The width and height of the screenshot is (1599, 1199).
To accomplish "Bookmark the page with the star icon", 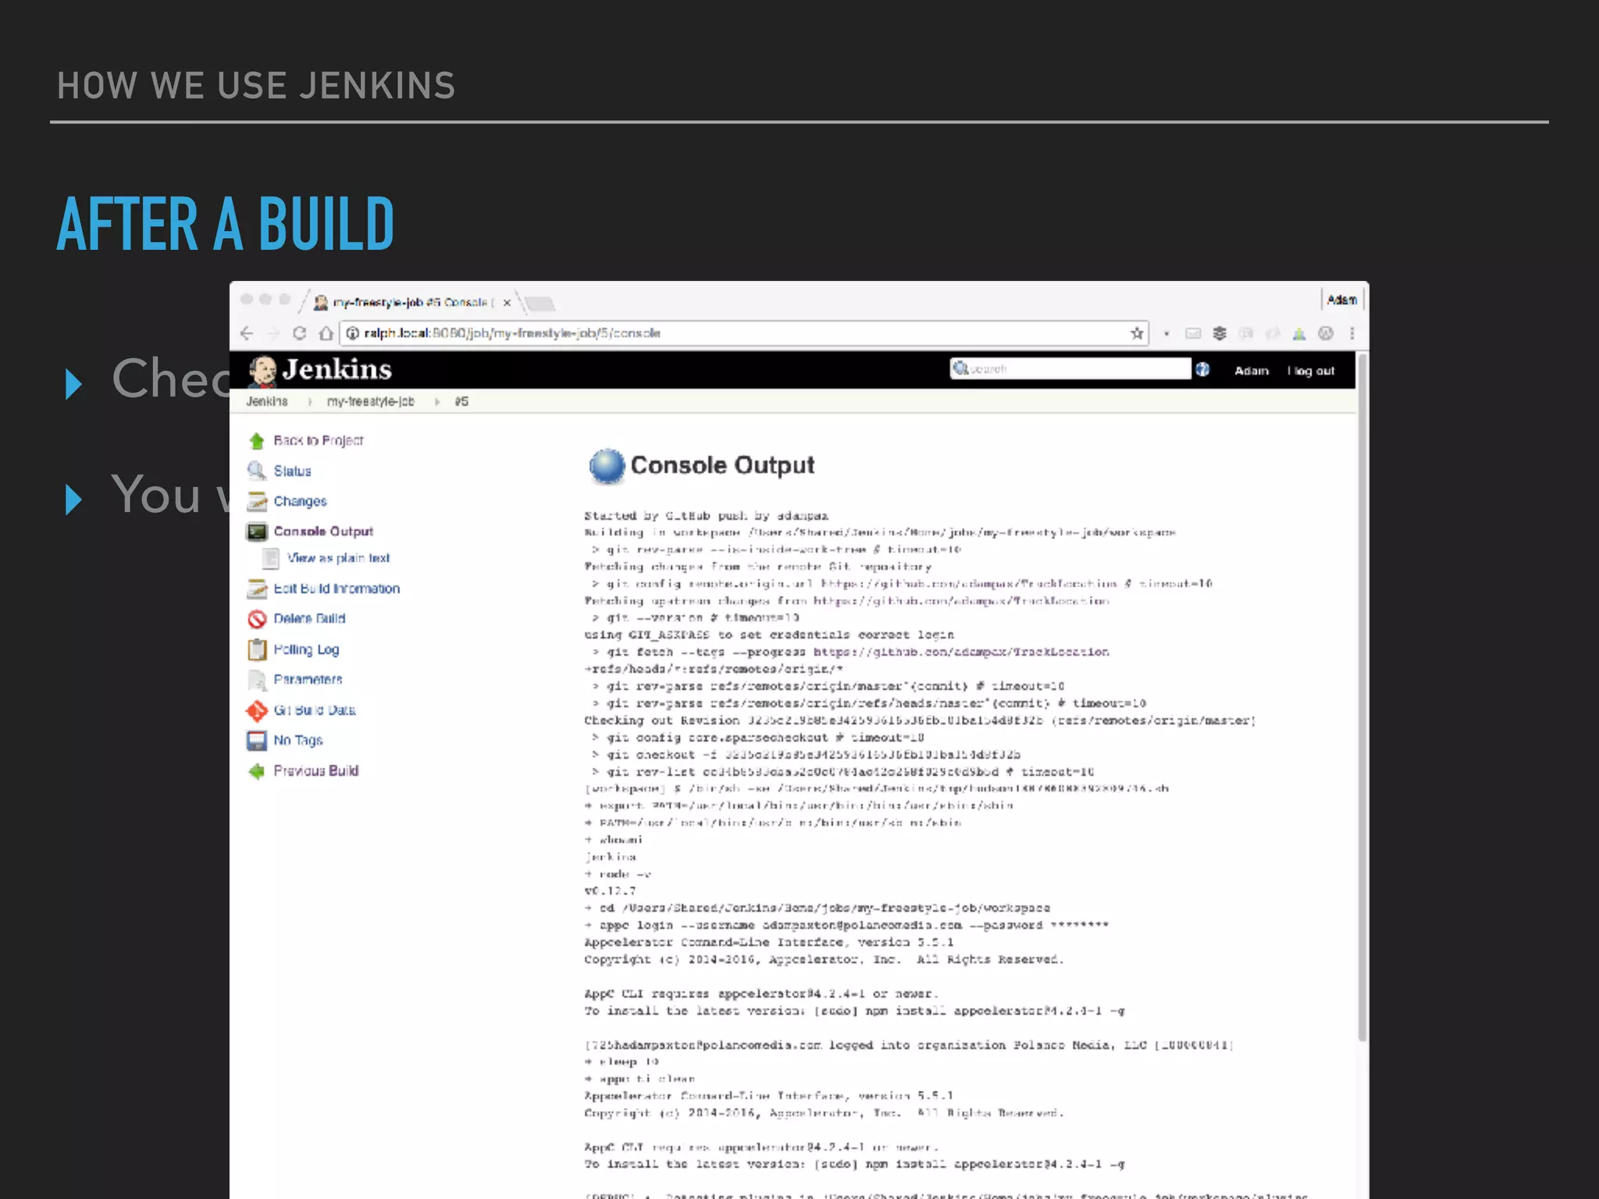I will pyautogui.click(x=1137, y=333).
